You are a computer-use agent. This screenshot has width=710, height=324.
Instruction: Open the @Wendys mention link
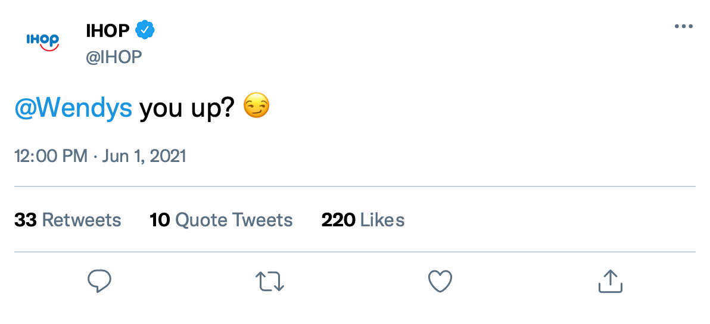[x=73, y=108]
